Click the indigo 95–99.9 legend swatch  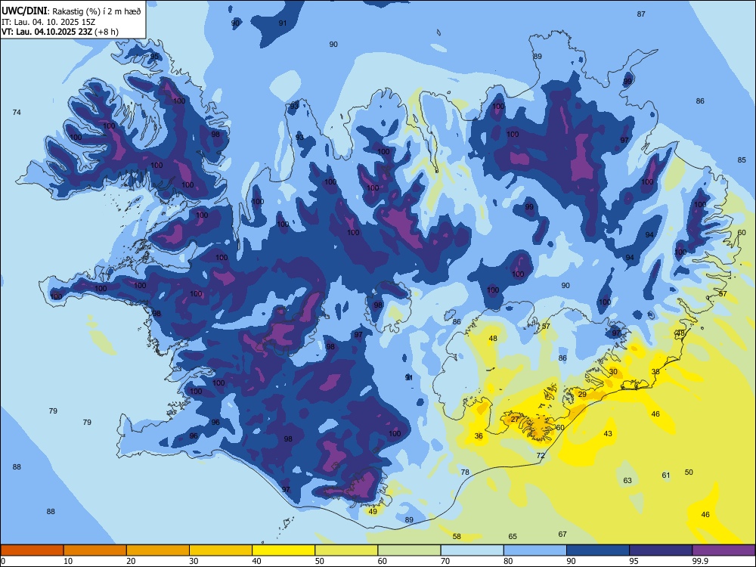coord(661,550)
